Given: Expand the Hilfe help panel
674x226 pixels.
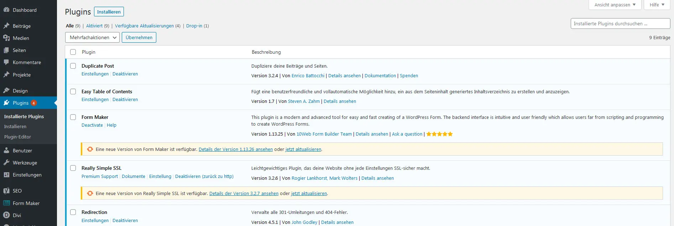Looking at the screenshot, I should 657,5.
